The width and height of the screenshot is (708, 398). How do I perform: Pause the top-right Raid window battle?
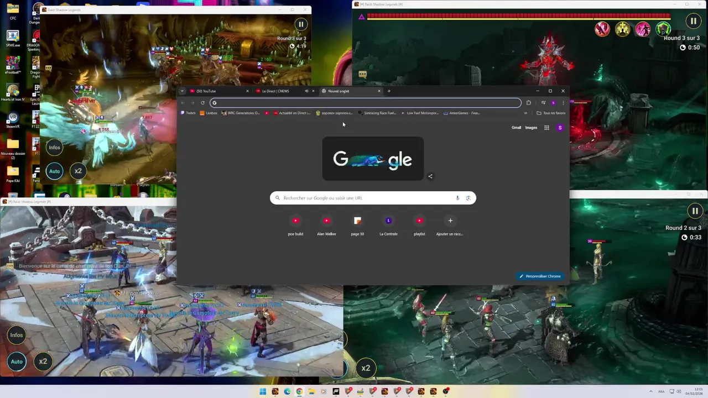click(693, 22)
